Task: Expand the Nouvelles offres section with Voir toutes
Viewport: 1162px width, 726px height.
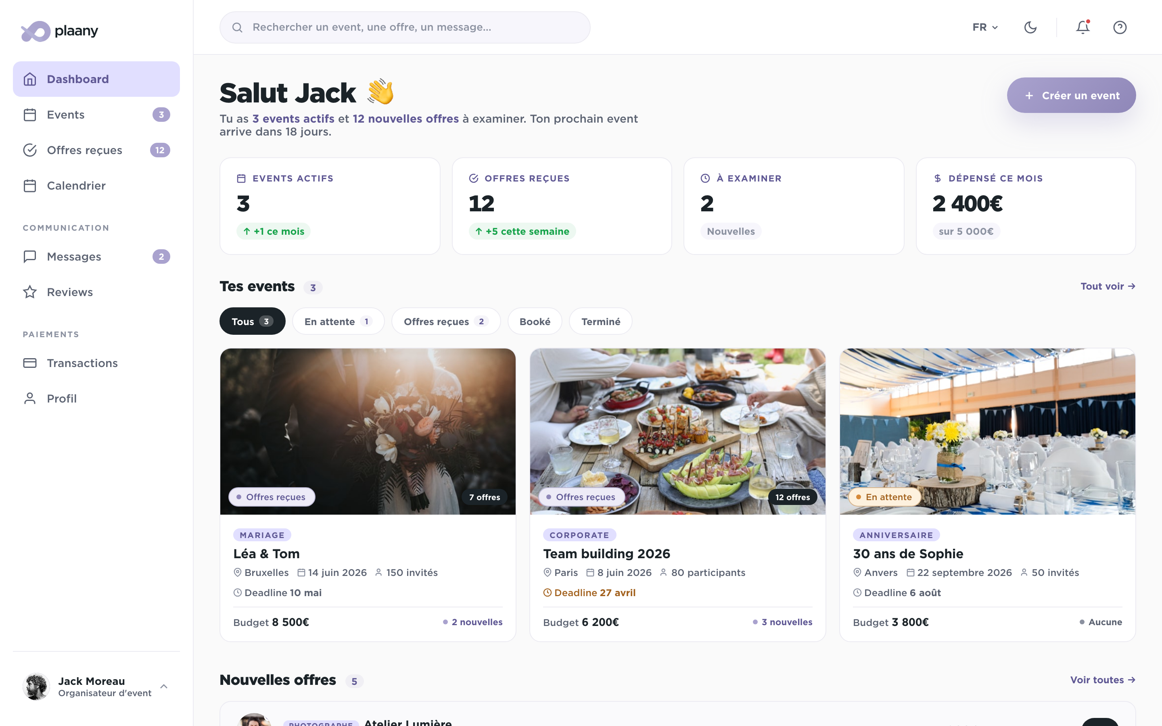Action: point(1101,680)
